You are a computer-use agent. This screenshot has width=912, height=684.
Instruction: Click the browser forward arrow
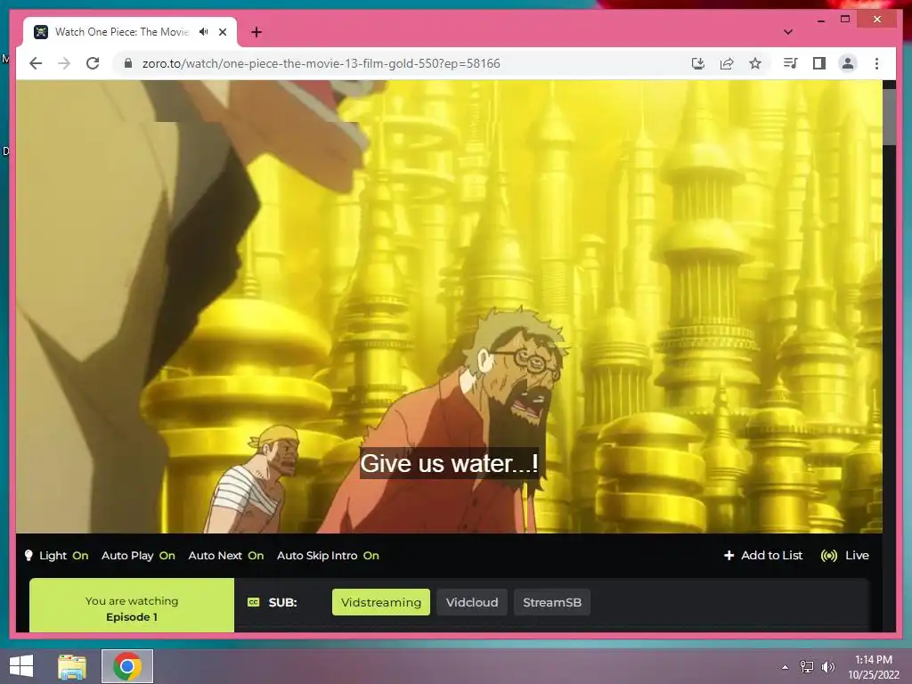pos(64,63)
